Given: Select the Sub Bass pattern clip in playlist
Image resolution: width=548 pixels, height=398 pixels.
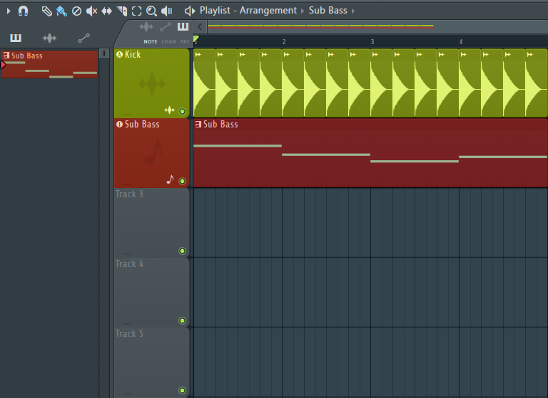Looking at the screenshot, I should pyautogui.click(x=370, y=153).
